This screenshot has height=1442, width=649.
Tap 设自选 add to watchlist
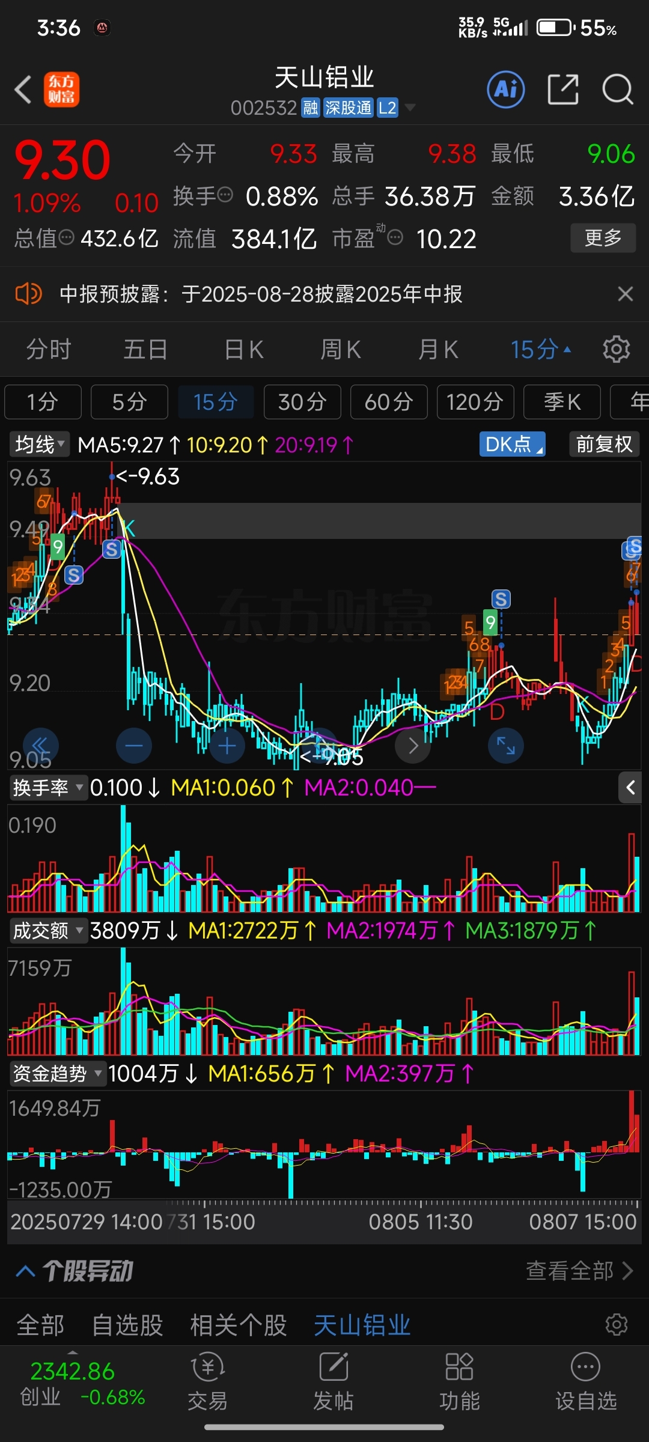click(586, 1381)
